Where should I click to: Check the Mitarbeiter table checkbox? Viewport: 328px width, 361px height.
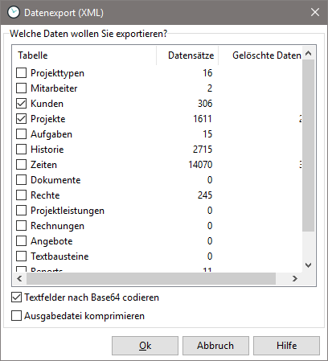click(x=21, y=88)
